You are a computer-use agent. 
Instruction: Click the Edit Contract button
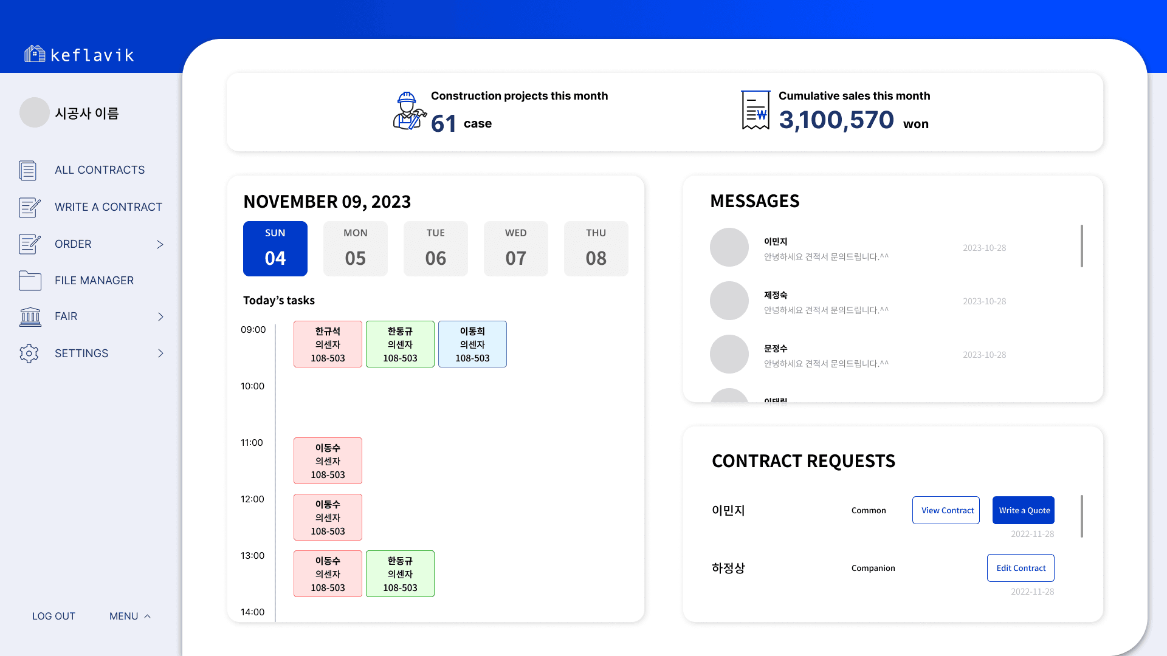tap(1021, 568)
